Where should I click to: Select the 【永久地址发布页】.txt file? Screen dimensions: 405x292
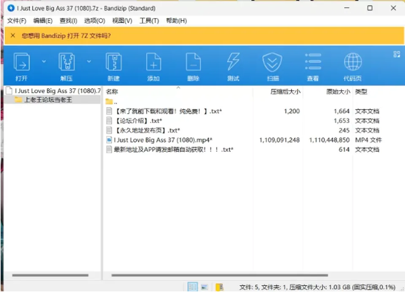(147, 130)
